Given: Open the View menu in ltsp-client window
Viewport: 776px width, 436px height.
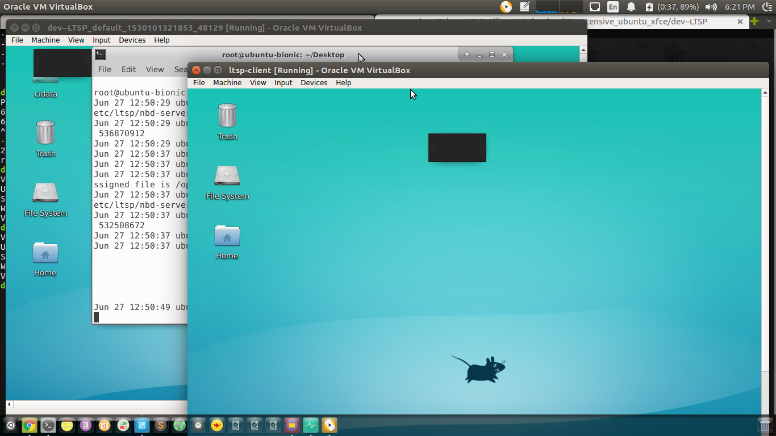Looking at the screenshot, I should (x=258, y=82).
